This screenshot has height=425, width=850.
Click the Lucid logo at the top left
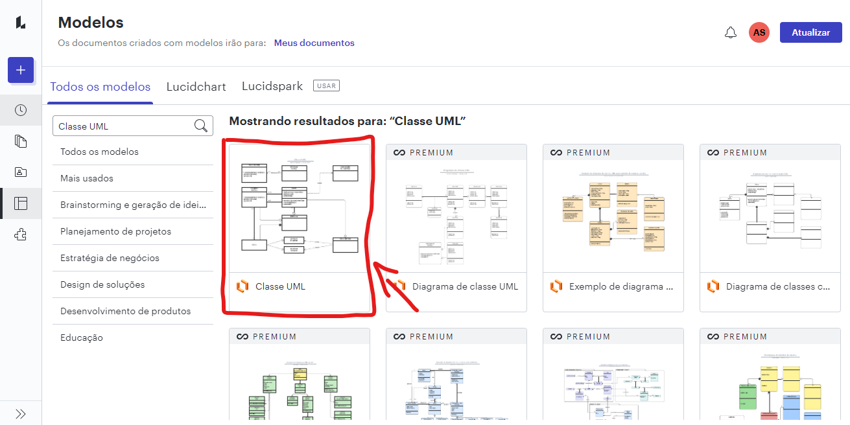[20, 21]
